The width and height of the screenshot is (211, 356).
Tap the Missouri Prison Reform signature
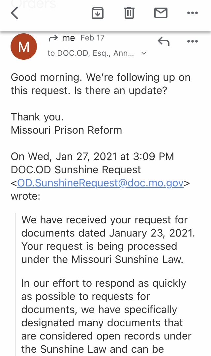[67, 130]
